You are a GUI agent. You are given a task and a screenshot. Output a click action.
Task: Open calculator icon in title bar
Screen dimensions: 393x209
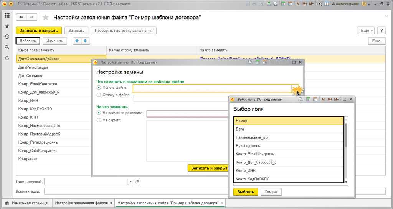[x=283, y=4]
